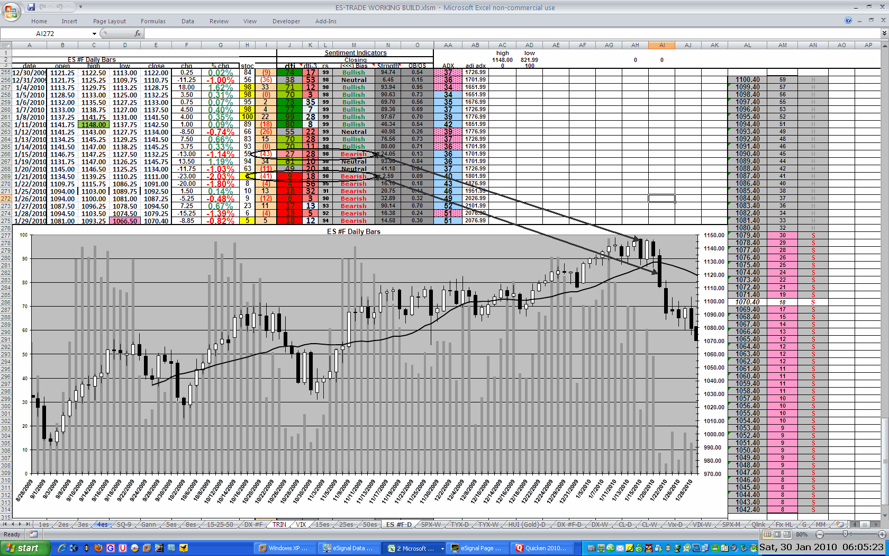Viewport: 889px width, 556px height.
Task: Open the Formulas ribbon tab
Action: point(153,21)
